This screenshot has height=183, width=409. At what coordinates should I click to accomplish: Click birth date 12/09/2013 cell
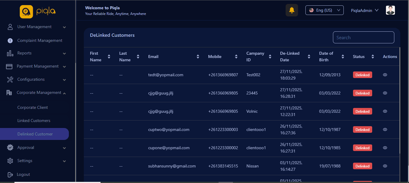[x=330, y=75]
